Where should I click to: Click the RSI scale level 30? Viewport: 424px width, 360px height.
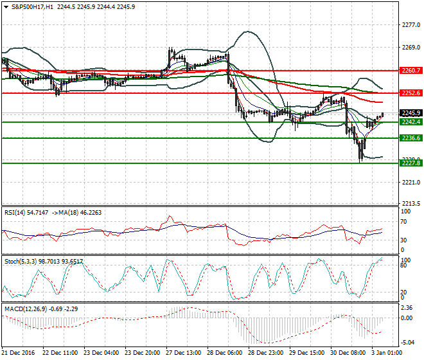[403, 240]
